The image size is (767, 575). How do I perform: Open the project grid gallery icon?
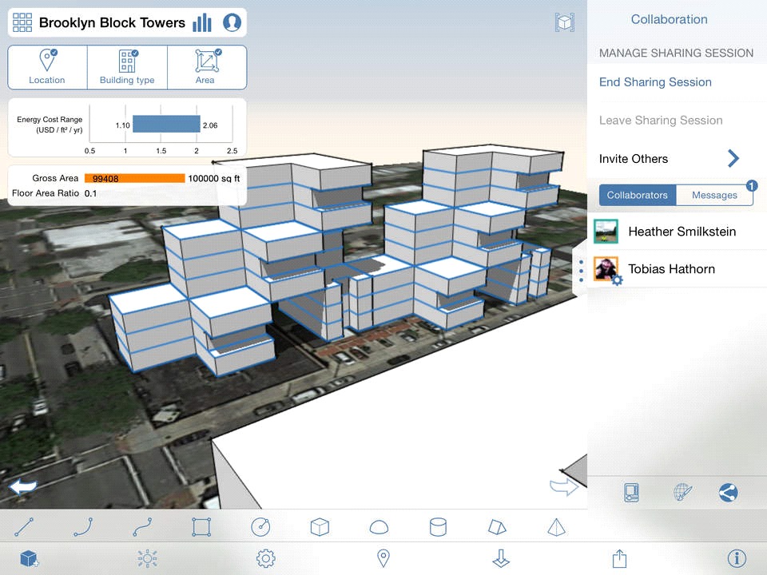pyautogui.click(x=22, y=22)
